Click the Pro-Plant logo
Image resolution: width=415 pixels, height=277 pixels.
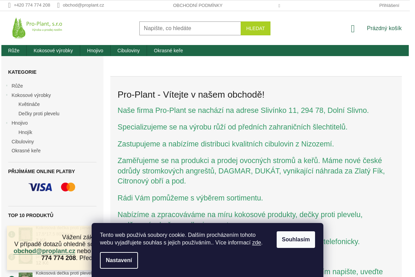(x=37, y=28)
